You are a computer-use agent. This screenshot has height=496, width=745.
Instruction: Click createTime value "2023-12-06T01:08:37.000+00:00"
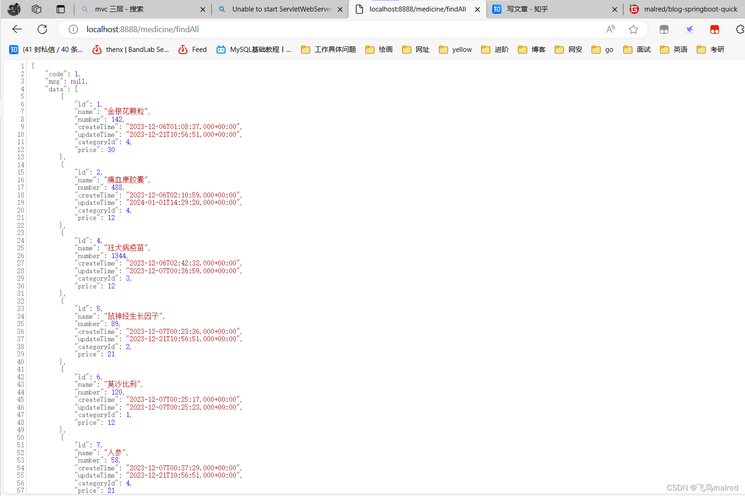[x=183, y=127]
